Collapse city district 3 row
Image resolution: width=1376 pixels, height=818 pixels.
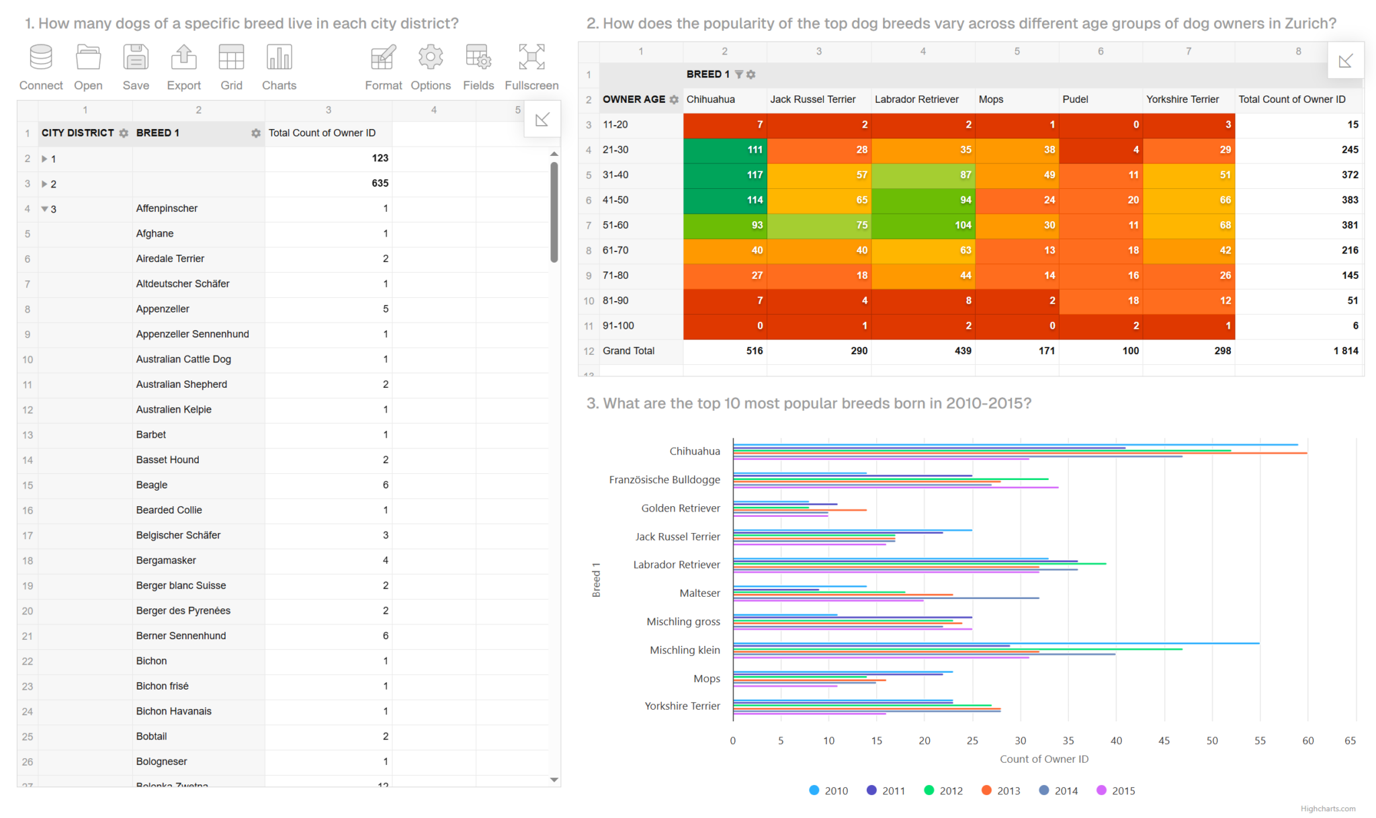[x=44, y=209]
